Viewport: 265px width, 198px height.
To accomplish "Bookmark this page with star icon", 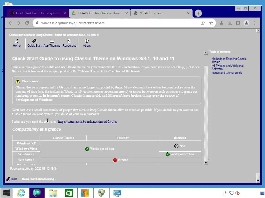I will click(x=211, y=23).
